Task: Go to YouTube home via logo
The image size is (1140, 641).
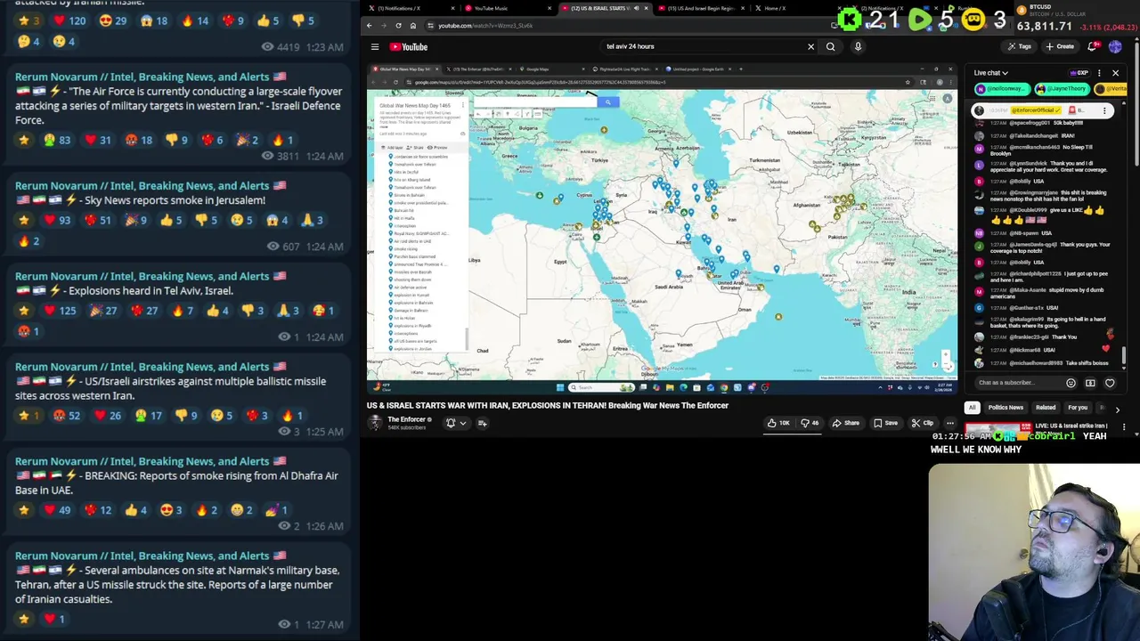Action: click(409, 46)
